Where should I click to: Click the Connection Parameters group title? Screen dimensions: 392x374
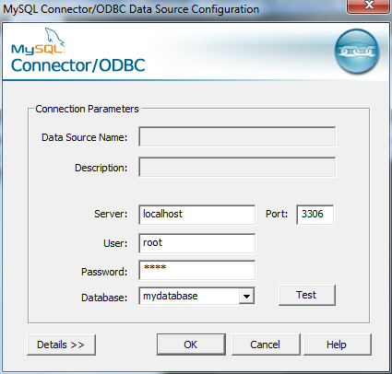87,109
